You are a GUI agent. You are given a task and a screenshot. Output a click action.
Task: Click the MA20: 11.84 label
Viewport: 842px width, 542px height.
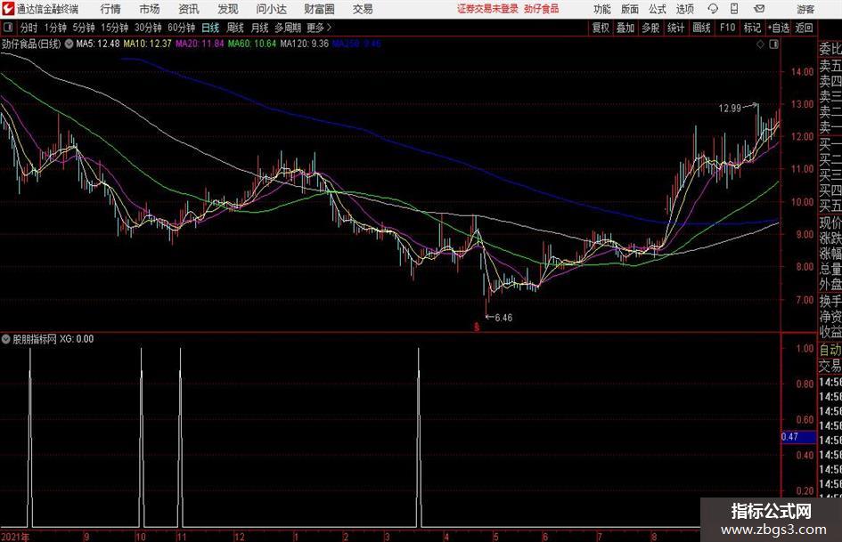[x=200, y=44]
